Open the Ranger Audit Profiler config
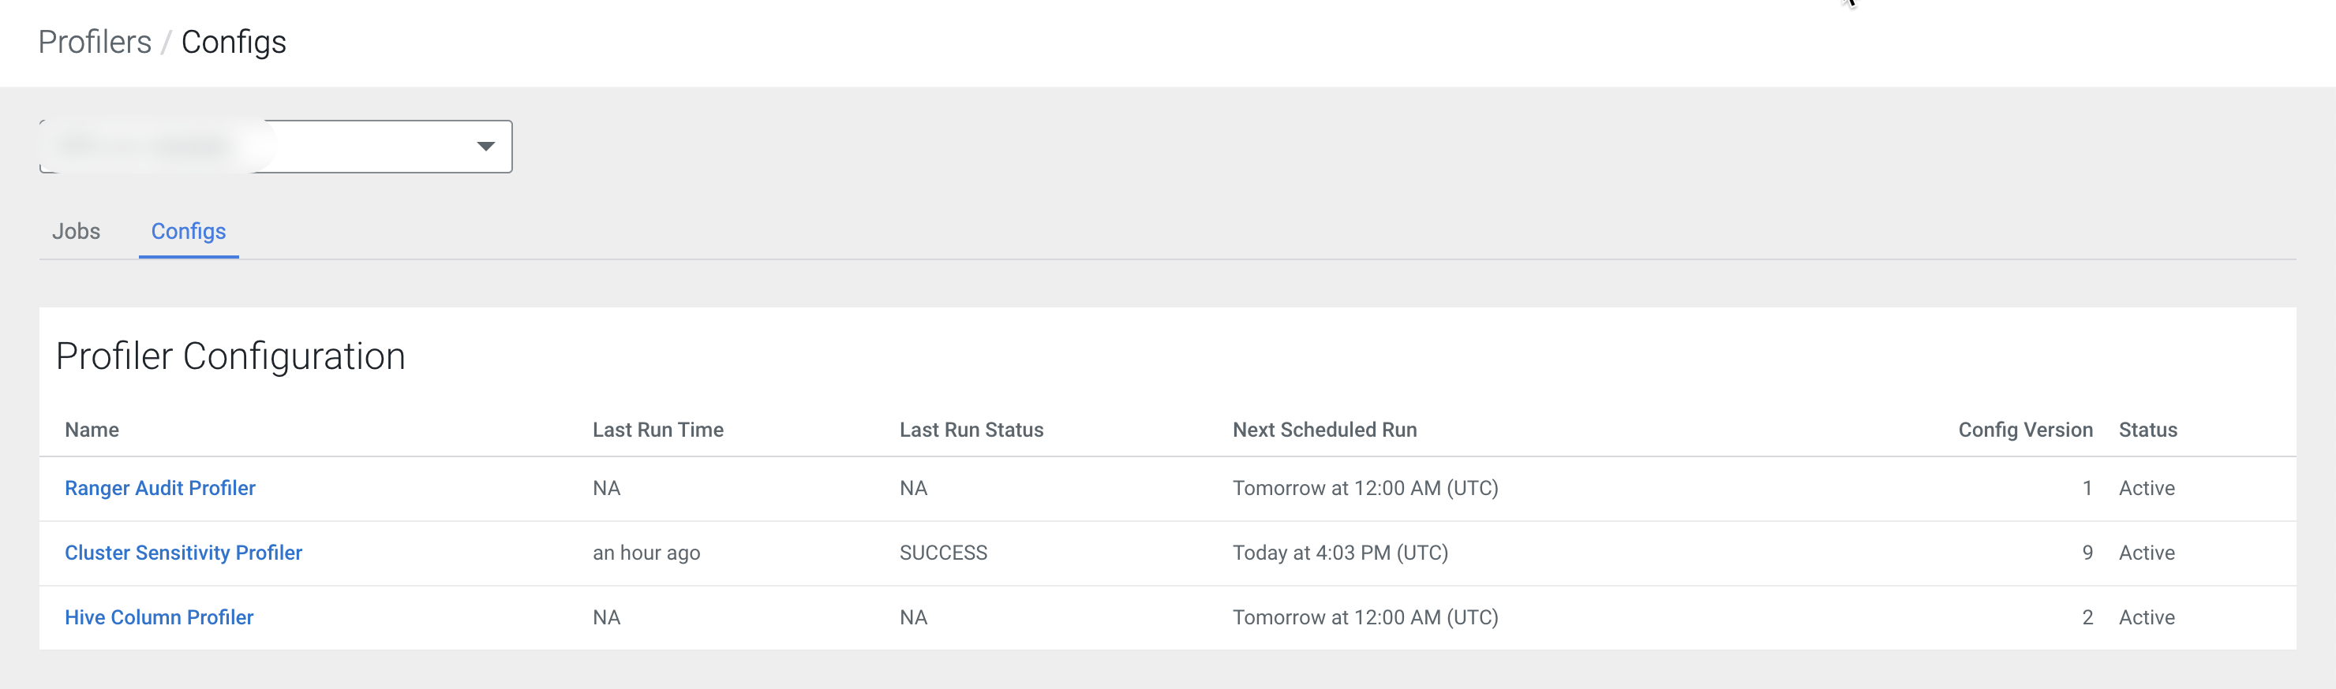The width and height of the screenshot is (2336, 689). 159,488
